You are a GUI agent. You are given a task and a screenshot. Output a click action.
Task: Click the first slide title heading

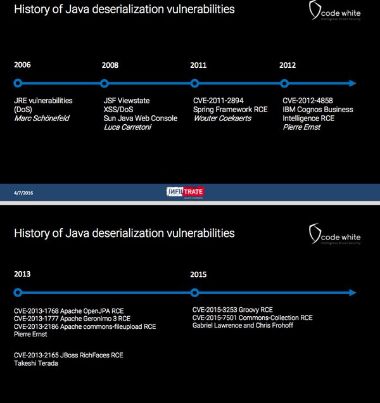tap(124, 10)
